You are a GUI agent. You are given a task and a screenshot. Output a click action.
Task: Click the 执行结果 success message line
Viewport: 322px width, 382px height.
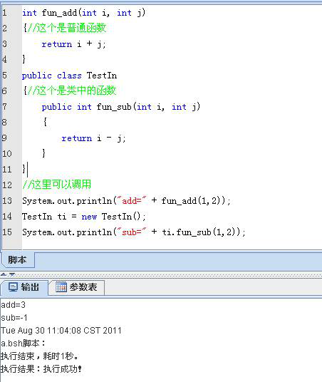point(41,368)
